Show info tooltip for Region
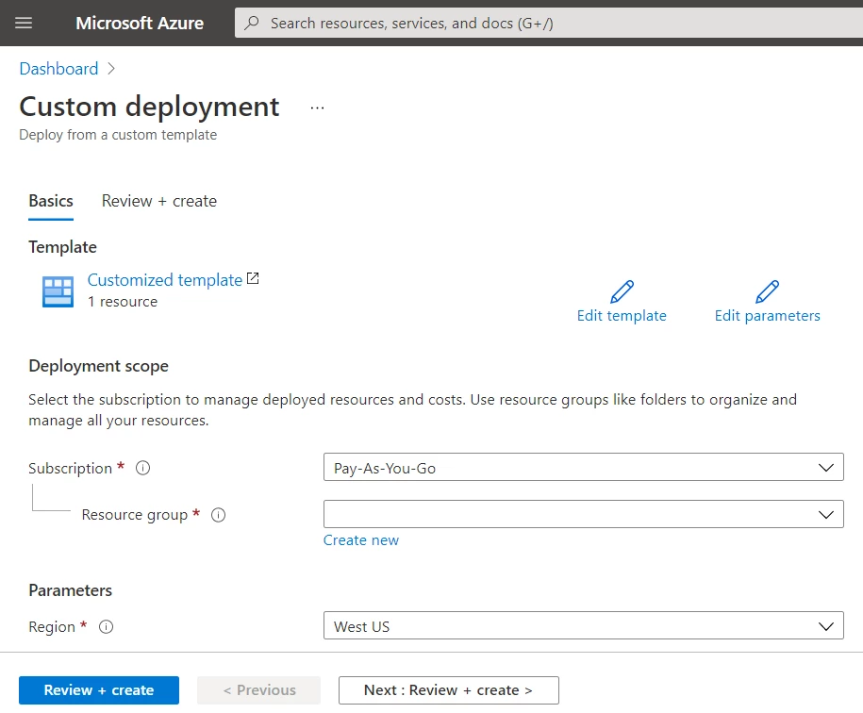863x713 pixels. point(107,626)
